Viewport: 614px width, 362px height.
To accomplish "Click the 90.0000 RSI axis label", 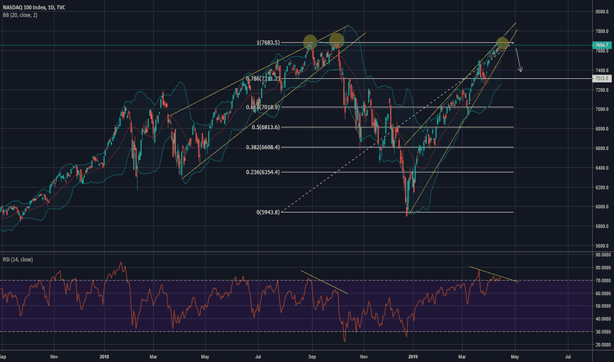I will [603, 255].
